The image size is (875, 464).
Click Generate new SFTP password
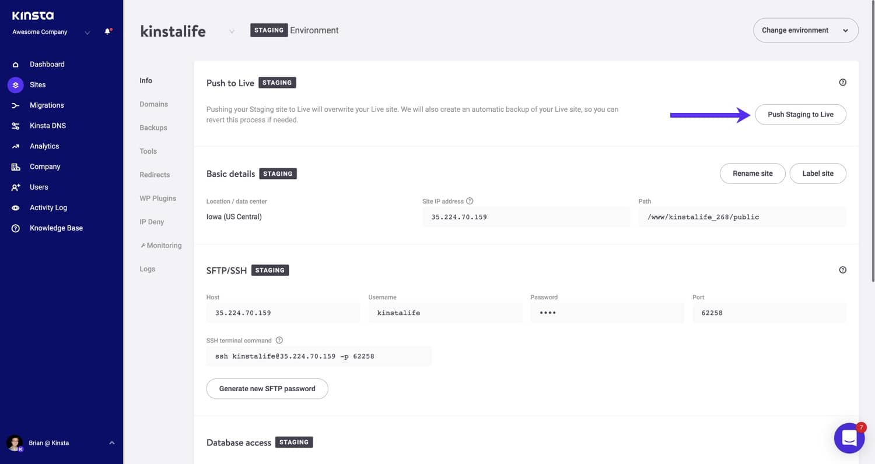point(267,389)
